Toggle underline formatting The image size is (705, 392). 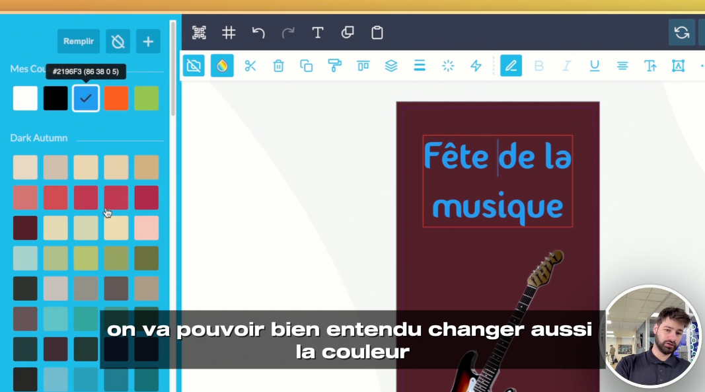(595, 65)
